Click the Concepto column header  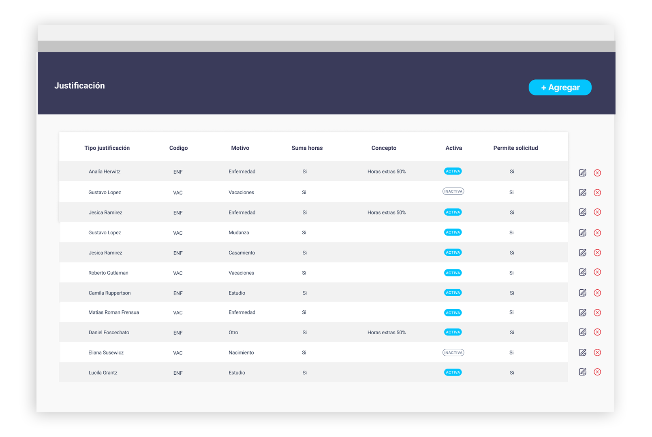(384, 148)
